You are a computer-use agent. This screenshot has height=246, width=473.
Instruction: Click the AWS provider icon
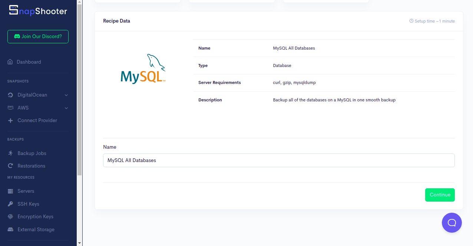click(10, 108)
